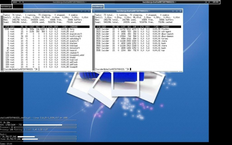Click workspace name 'one' in toolbar
The image size is (232, 145).
15,2
